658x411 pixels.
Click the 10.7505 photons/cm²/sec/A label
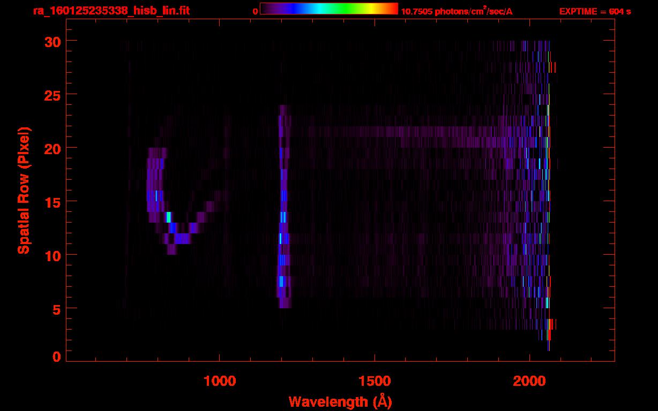[x=457, y=11]
